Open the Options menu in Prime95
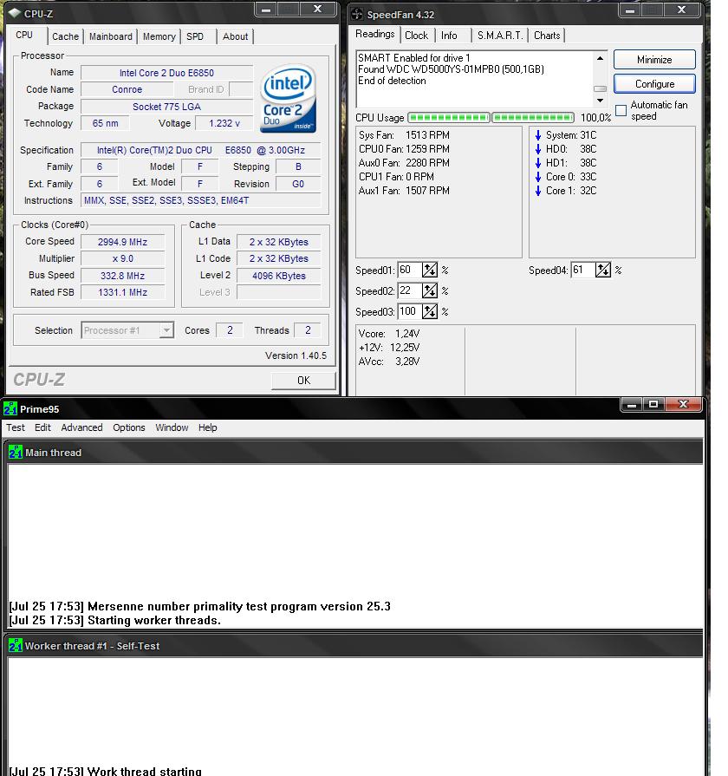Screen dimensions: 728x776 coord(128,427)
